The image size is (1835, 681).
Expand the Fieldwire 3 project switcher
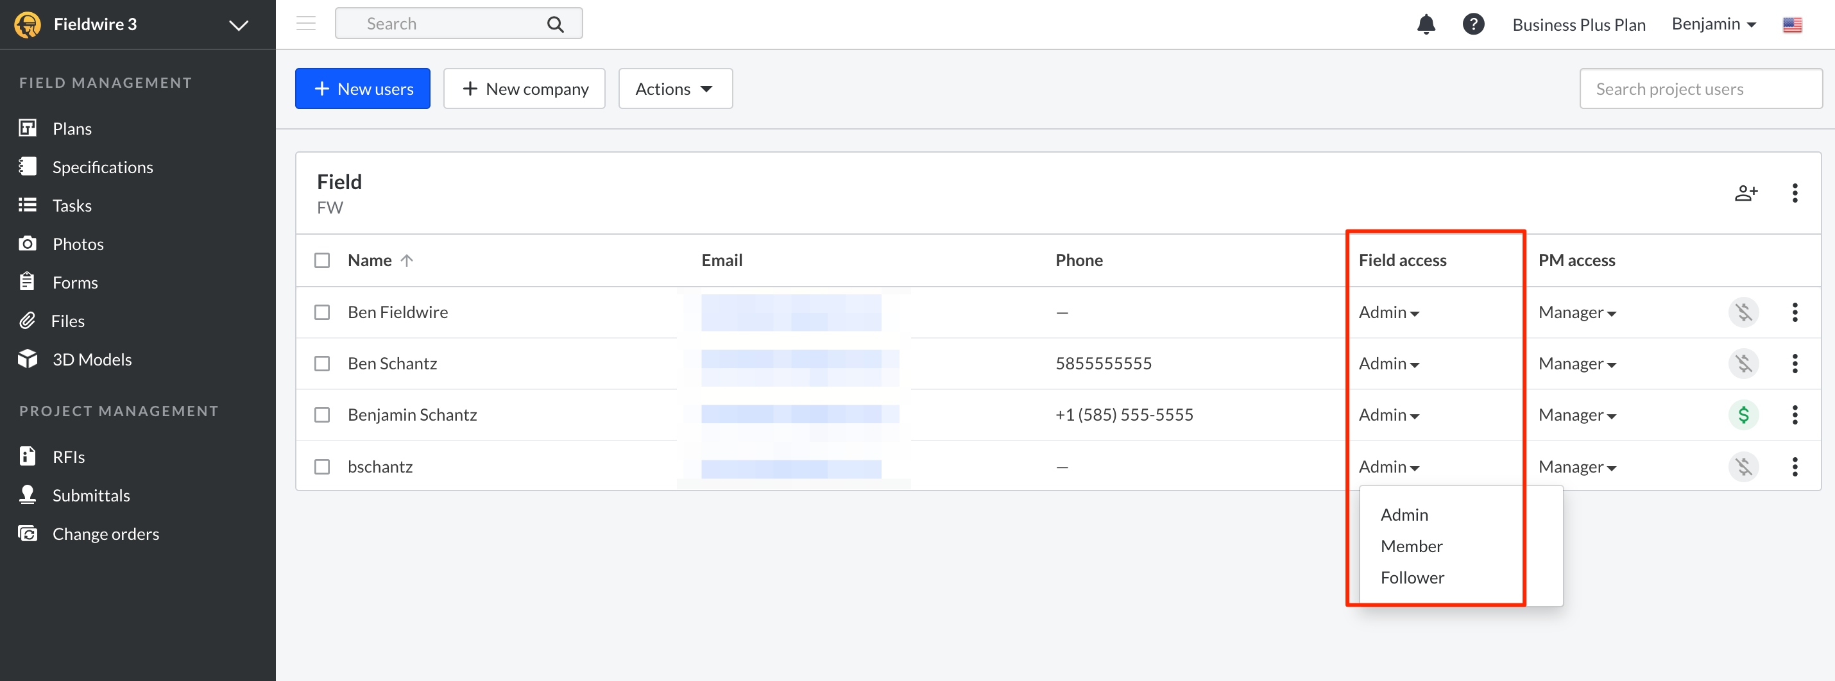[x=238, y=25]
